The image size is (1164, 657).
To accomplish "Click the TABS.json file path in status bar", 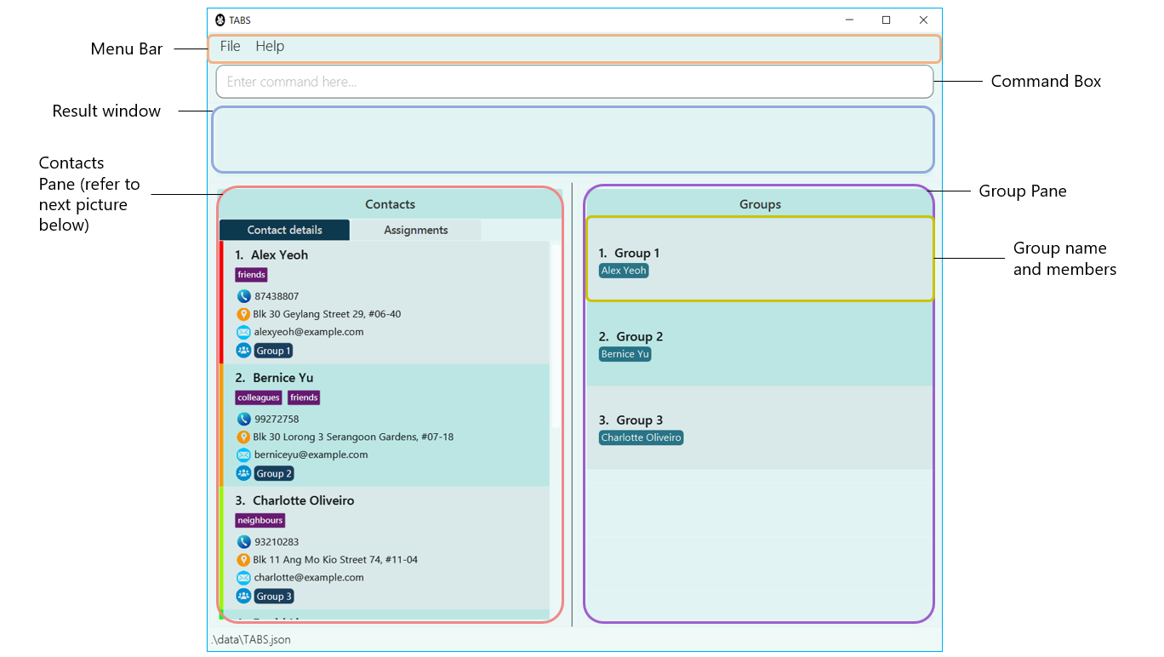I will [250, 639].
